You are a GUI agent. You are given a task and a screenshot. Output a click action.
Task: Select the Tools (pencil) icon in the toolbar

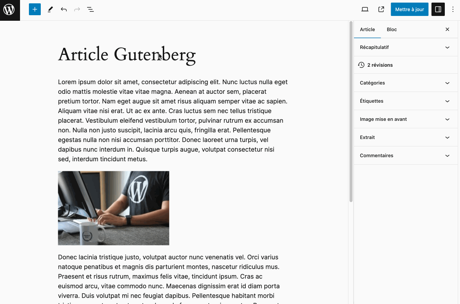50,9
